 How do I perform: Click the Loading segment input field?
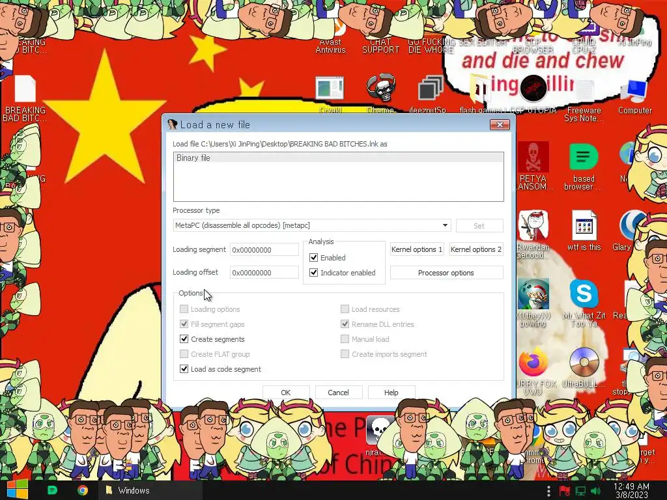[264, 249]
